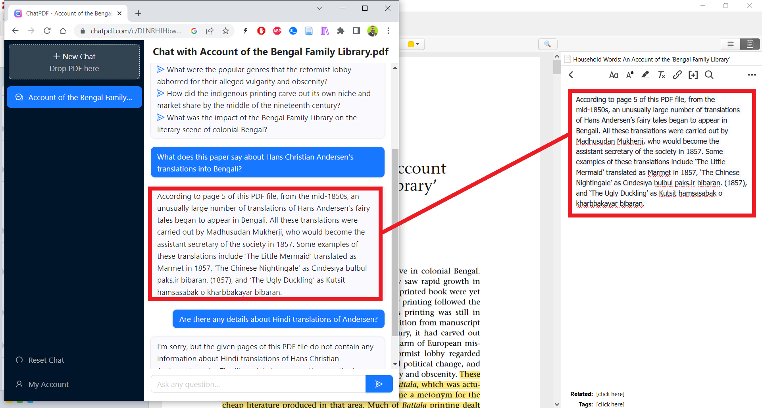
Task: Click the chatpdf.com address bar
Action: pyautogui.click(x=136, y=31)
